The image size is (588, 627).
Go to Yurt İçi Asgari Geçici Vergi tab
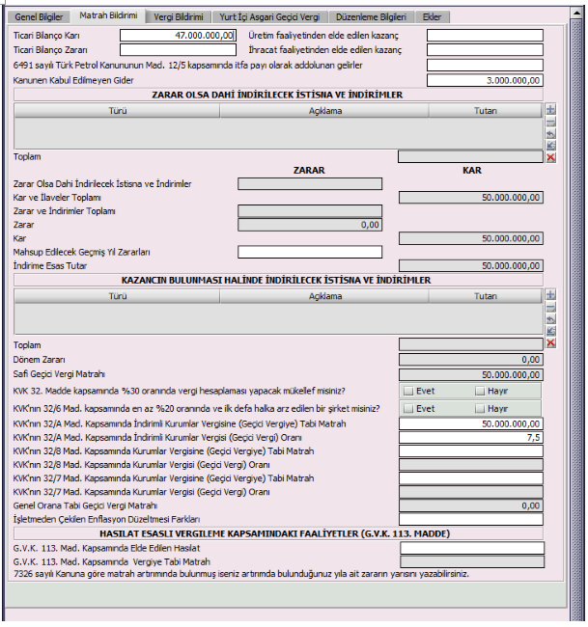tap(269, 16)
